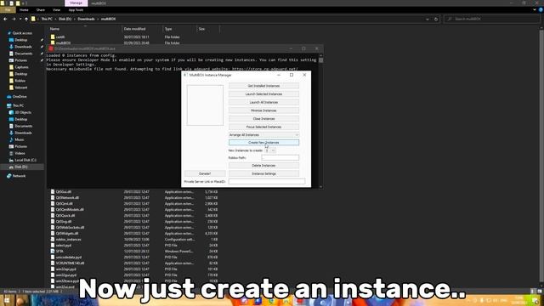544x306 pixels.
Task: Open the Roblox folder in sidebar
Action: 20,81
